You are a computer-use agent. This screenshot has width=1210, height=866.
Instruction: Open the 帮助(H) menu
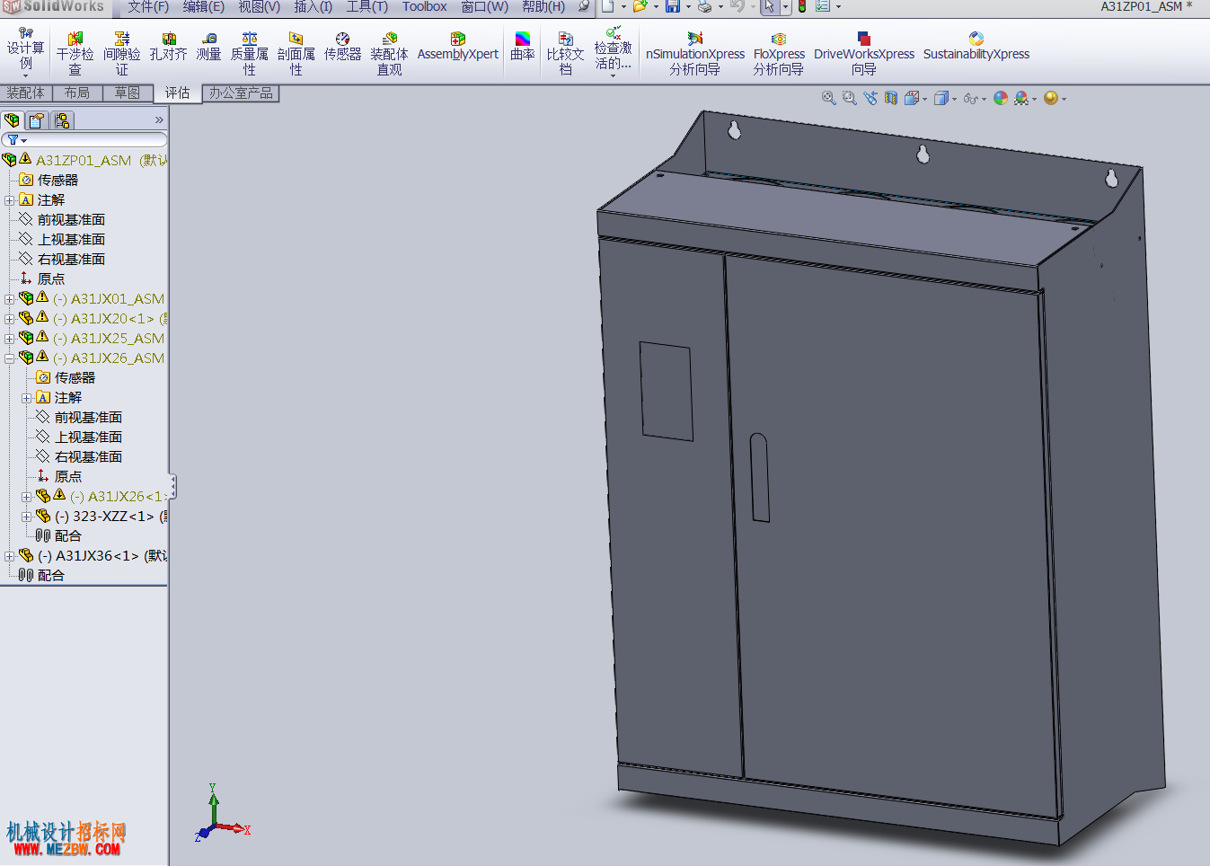pos(544,6)
